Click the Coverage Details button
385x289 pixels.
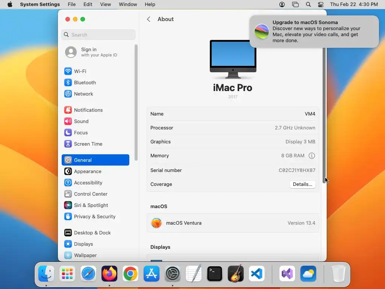click(303, 184)
